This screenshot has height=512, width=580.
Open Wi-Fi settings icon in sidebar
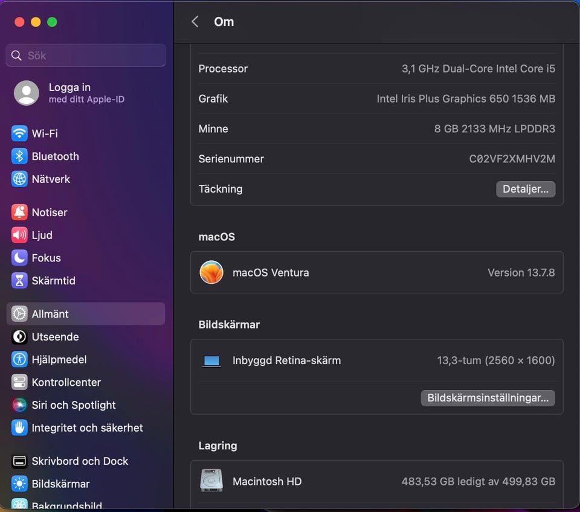[19, 133]
